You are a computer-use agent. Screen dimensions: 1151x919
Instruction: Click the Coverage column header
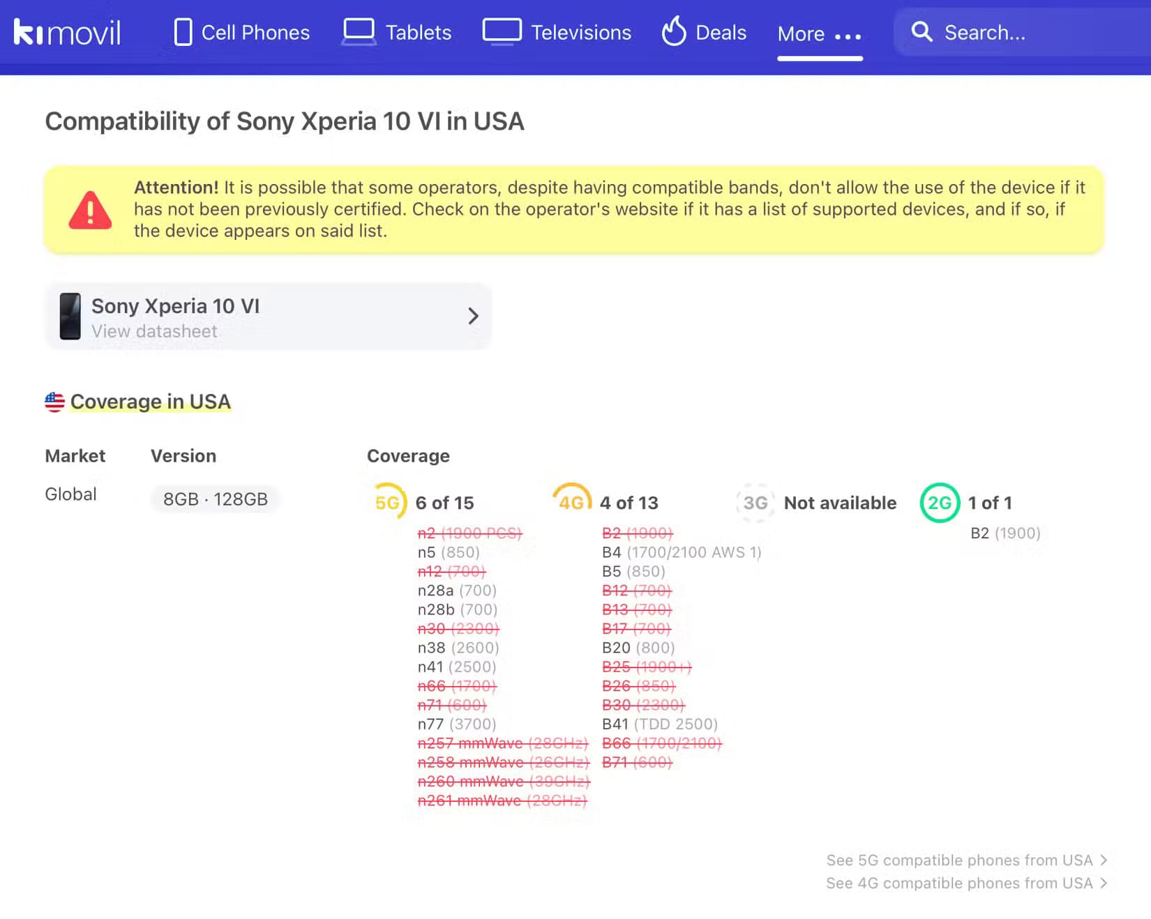click(x=408, y=456)
